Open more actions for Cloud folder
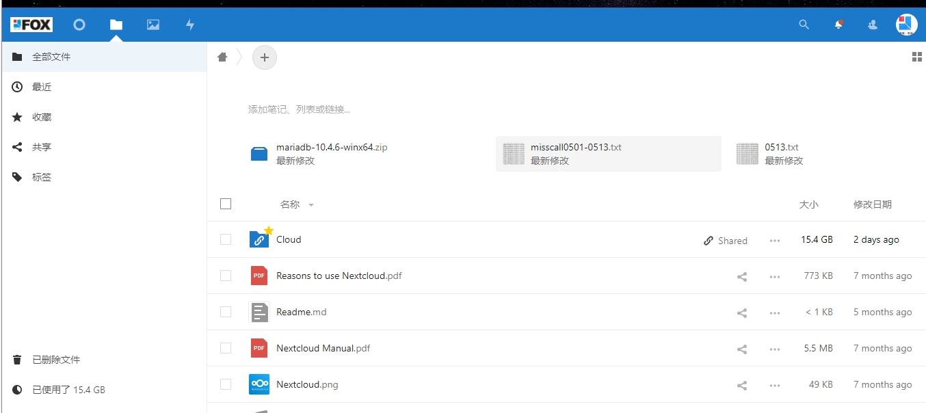The height and width of the screenshot is (413, 926). point(775,241)
